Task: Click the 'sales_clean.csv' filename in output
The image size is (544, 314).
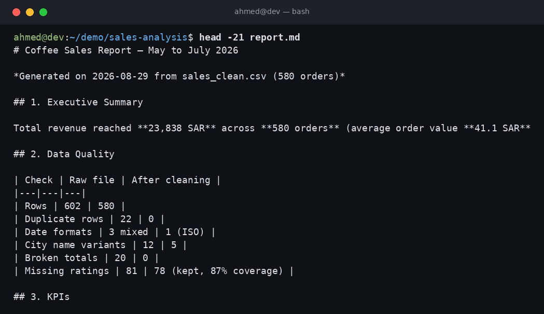Action: pos(224,76)
